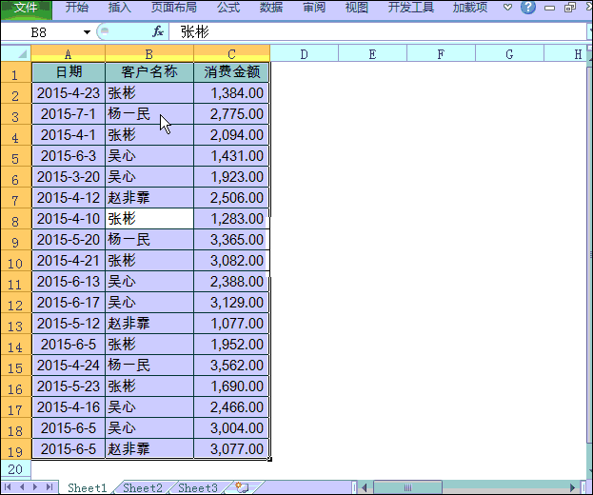Open the 文件 (File) menu
The image size is (593, 495).
coord(26,8)
